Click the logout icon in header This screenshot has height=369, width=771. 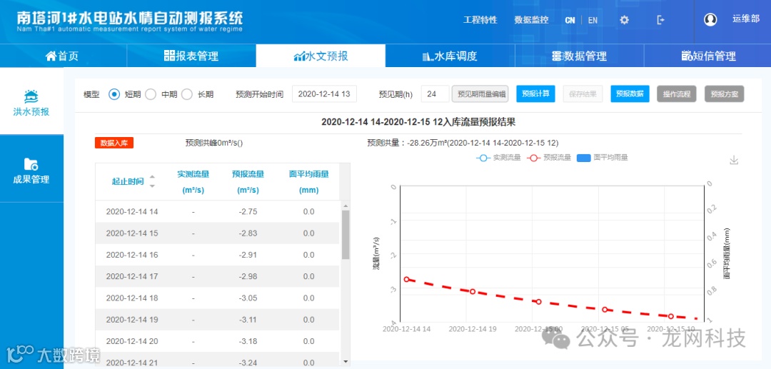661,20
